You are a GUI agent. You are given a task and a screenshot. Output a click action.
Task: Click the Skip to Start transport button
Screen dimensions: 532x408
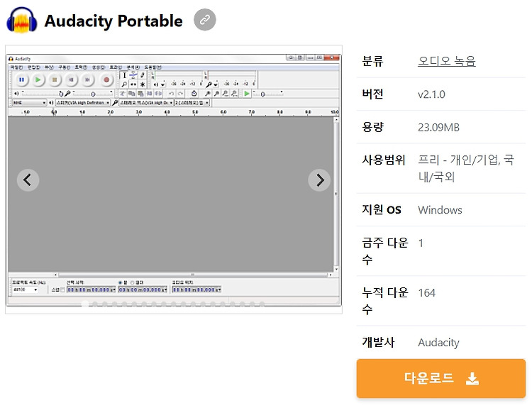[x=71, y=79]
